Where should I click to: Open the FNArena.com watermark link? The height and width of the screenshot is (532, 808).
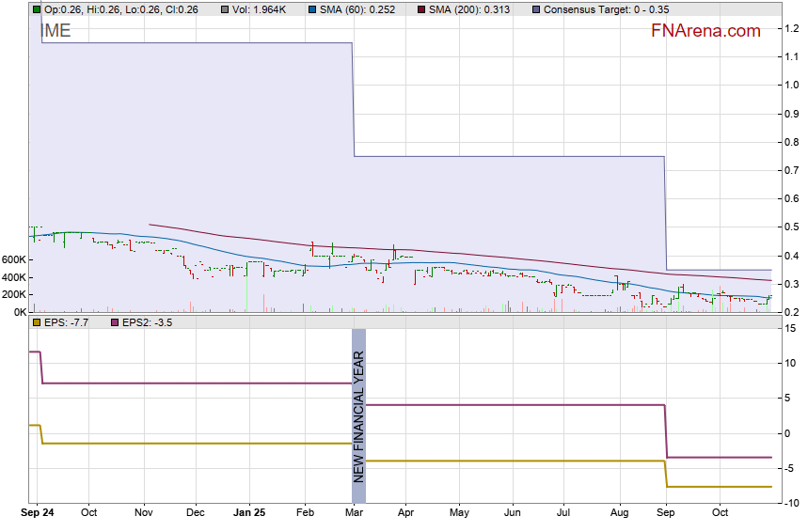[x=705, y=31]
